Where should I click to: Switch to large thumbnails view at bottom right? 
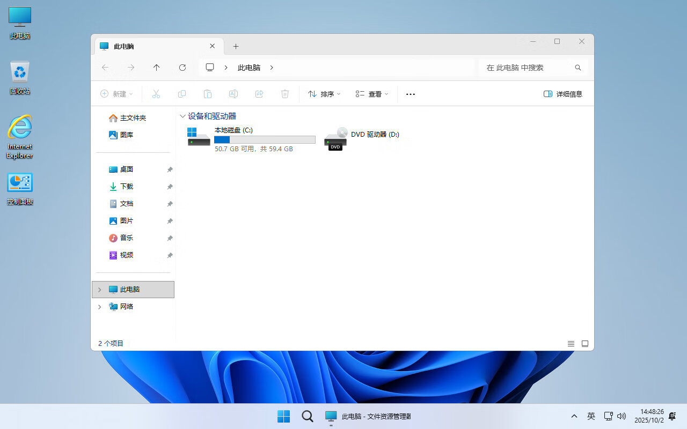[585, 344]
